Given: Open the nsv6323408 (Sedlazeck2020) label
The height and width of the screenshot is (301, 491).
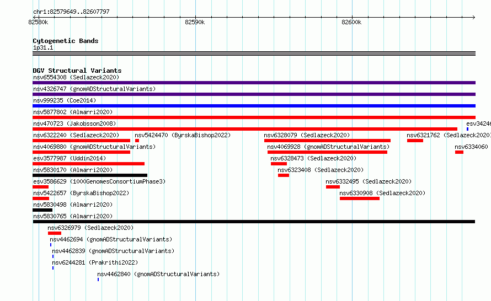Looking at the screenshot, I should point(321,170).
